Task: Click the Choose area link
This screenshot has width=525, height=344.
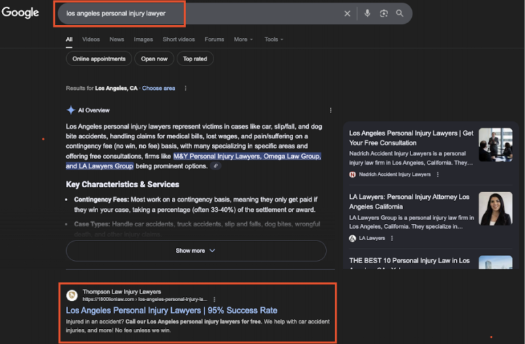Action: [x=159, y=89]
